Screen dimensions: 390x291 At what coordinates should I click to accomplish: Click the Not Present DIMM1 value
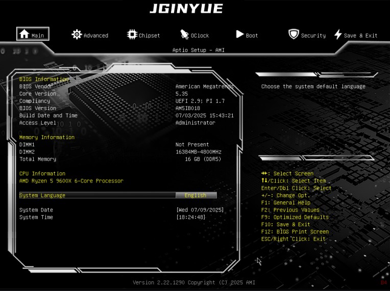192,145
